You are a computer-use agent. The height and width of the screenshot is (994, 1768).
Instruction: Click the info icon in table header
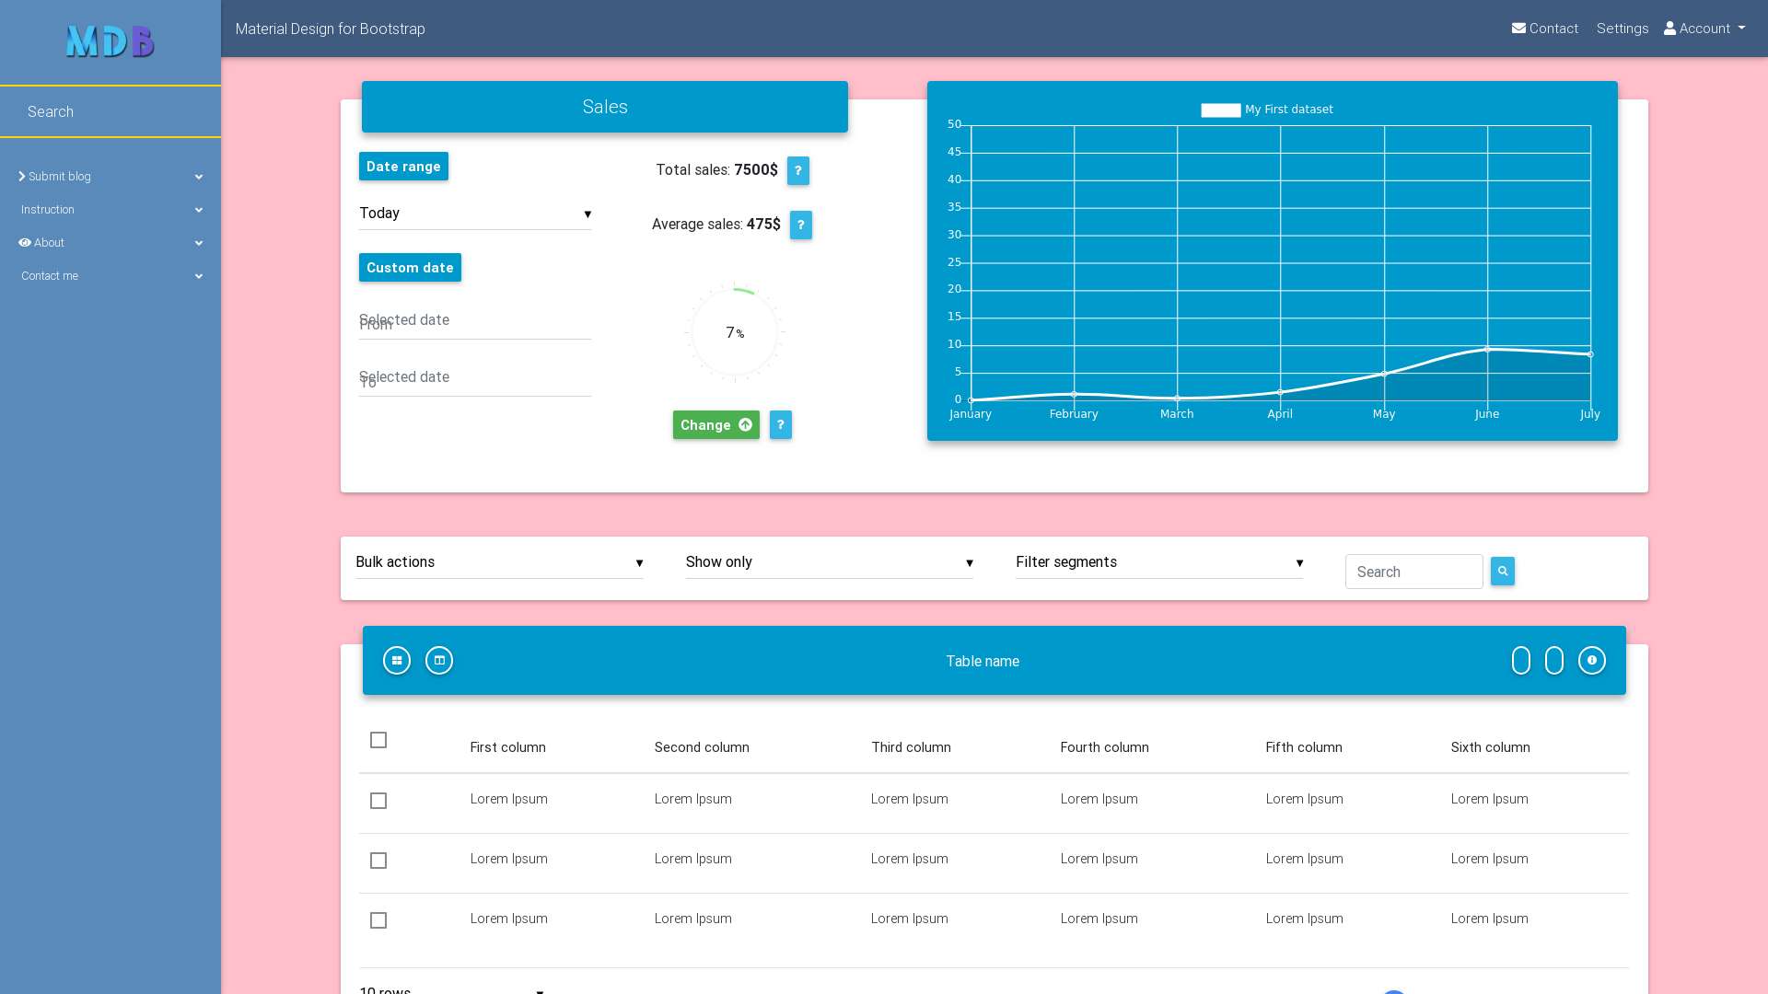point(1592,661)
